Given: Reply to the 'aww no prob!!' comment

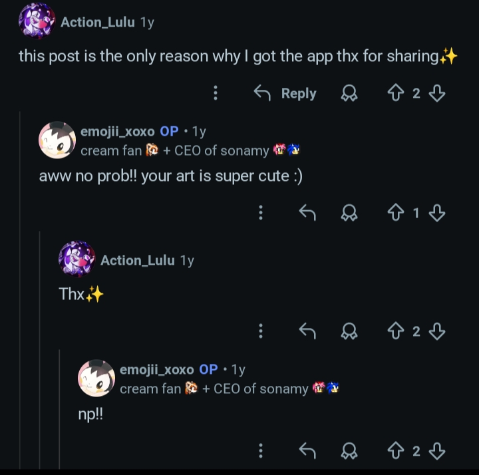Looking at the screenshot, I should (307, 213).
